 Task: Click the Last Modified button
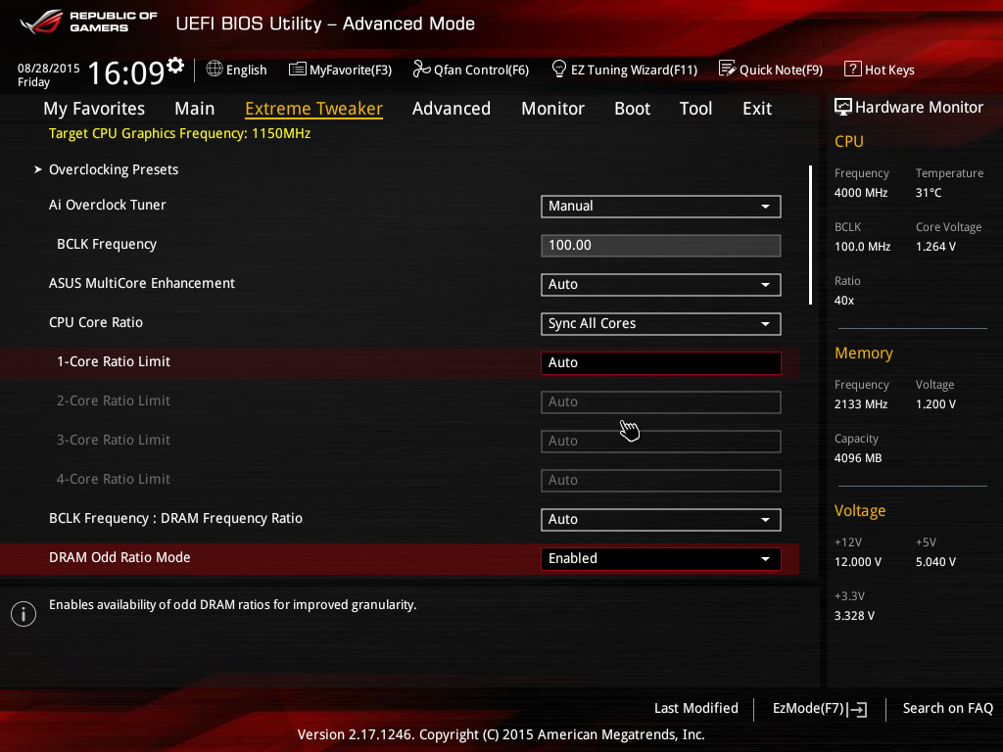click(x=696, y=709)
